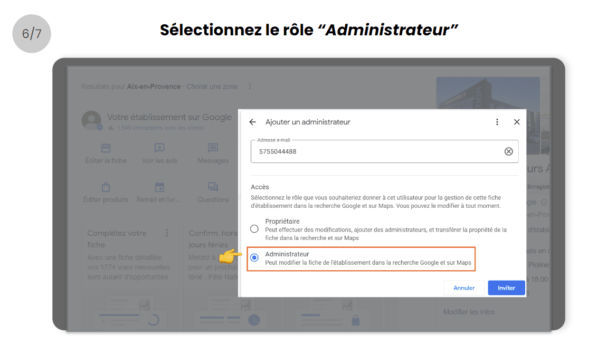Open Éditer produits in the background page
Screen dimensions: 616x346
(x=106, y=193)
